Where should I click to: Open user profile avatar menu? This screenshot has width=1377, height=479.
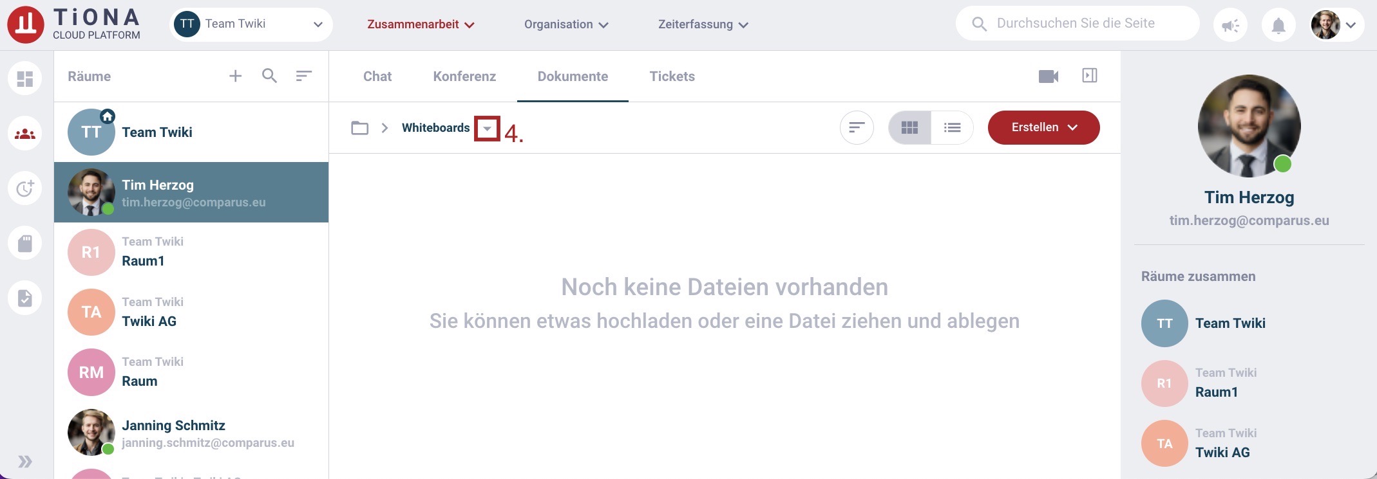[1336, 24]
